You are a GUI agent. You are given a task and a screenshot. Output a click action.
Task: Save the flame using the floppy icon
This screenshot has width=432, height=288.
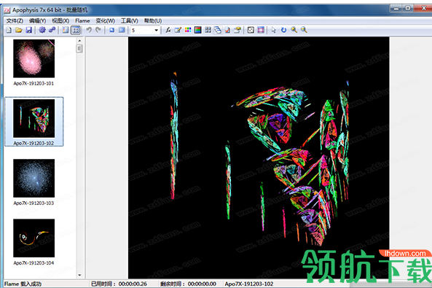click(28, 30)
